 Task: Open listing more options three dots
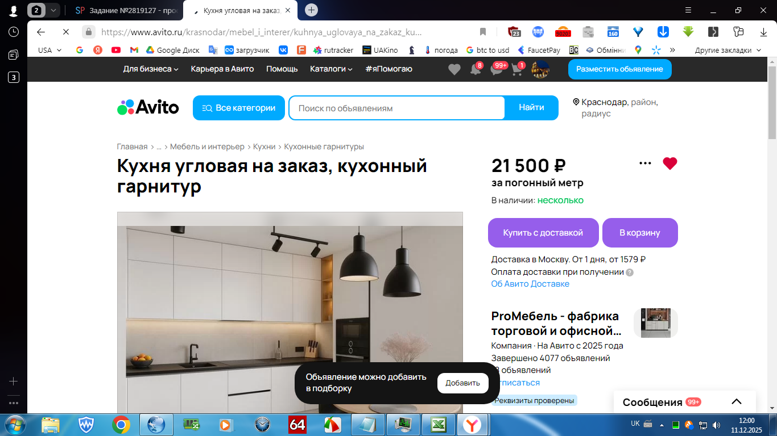[x=645, y=163]
